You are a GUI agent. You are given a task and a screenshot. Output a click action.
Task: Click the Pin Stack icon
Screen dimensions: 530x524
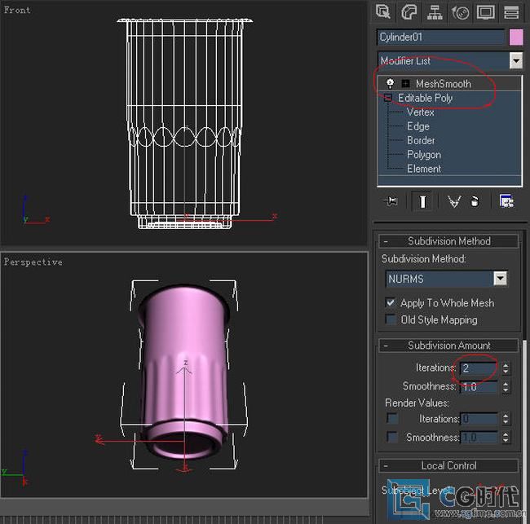point(391,201)
